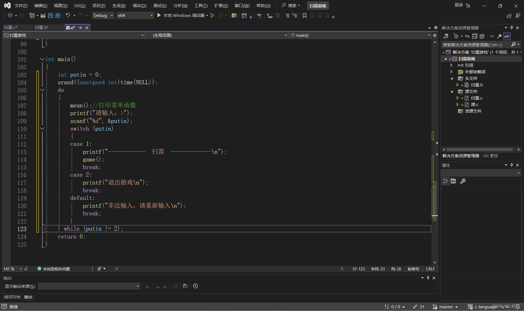524x311 pixels.
Task: Collapse the main() function fold marker
Action: coord(42,59)
